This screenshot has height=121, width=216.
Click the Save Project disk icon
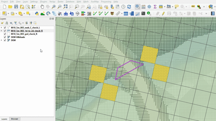click(16, 6)
